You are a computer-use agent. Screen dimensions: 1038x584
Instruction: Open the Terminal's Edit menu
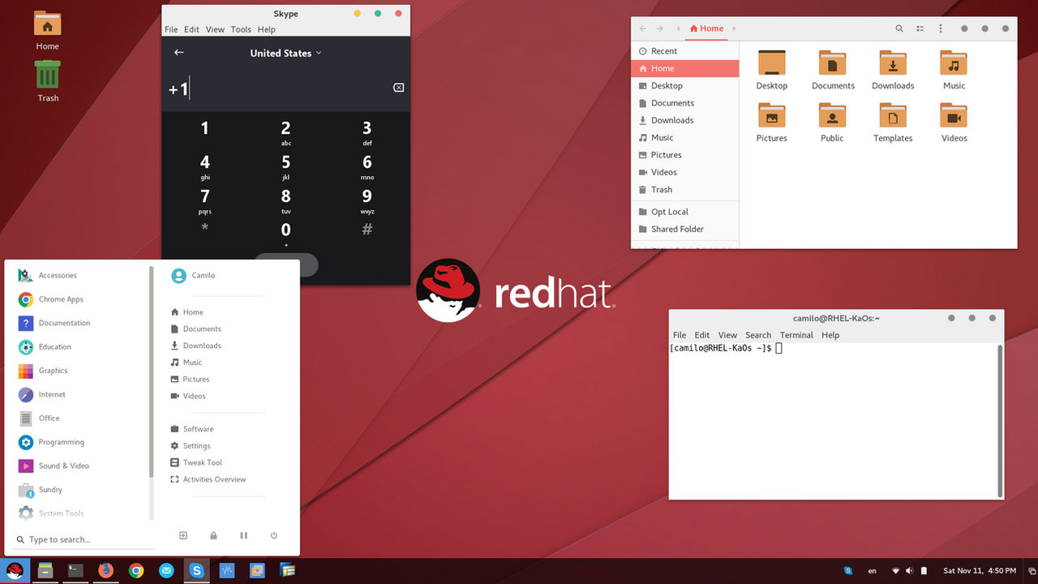tap(702, 335)
